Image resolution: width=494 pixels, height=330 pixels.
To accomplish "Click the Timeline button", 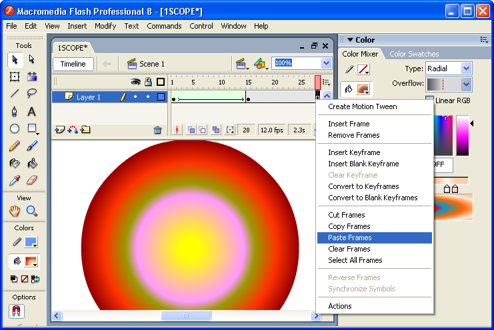I will 73,64.
